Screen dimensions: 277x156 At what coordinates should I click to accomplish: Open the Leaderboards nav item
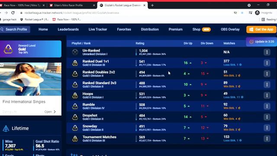pos(68,29)
